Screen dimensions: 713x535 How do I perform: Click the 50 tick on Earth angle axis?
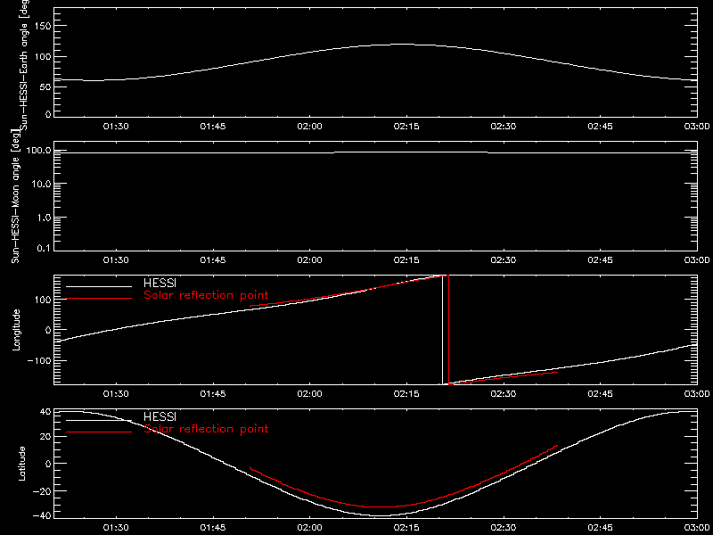point(45,87)
